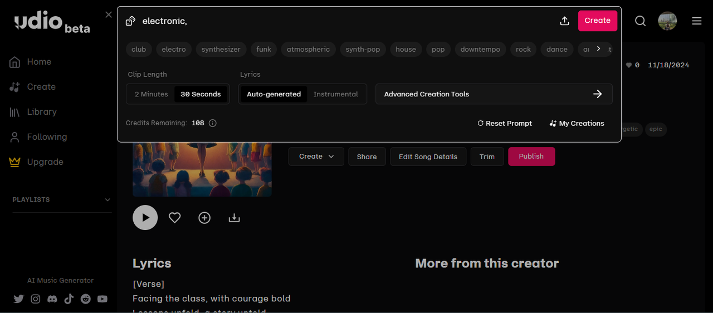Open My Creations
The height and width of the screenshot is (313, 713).
point(577,124)
